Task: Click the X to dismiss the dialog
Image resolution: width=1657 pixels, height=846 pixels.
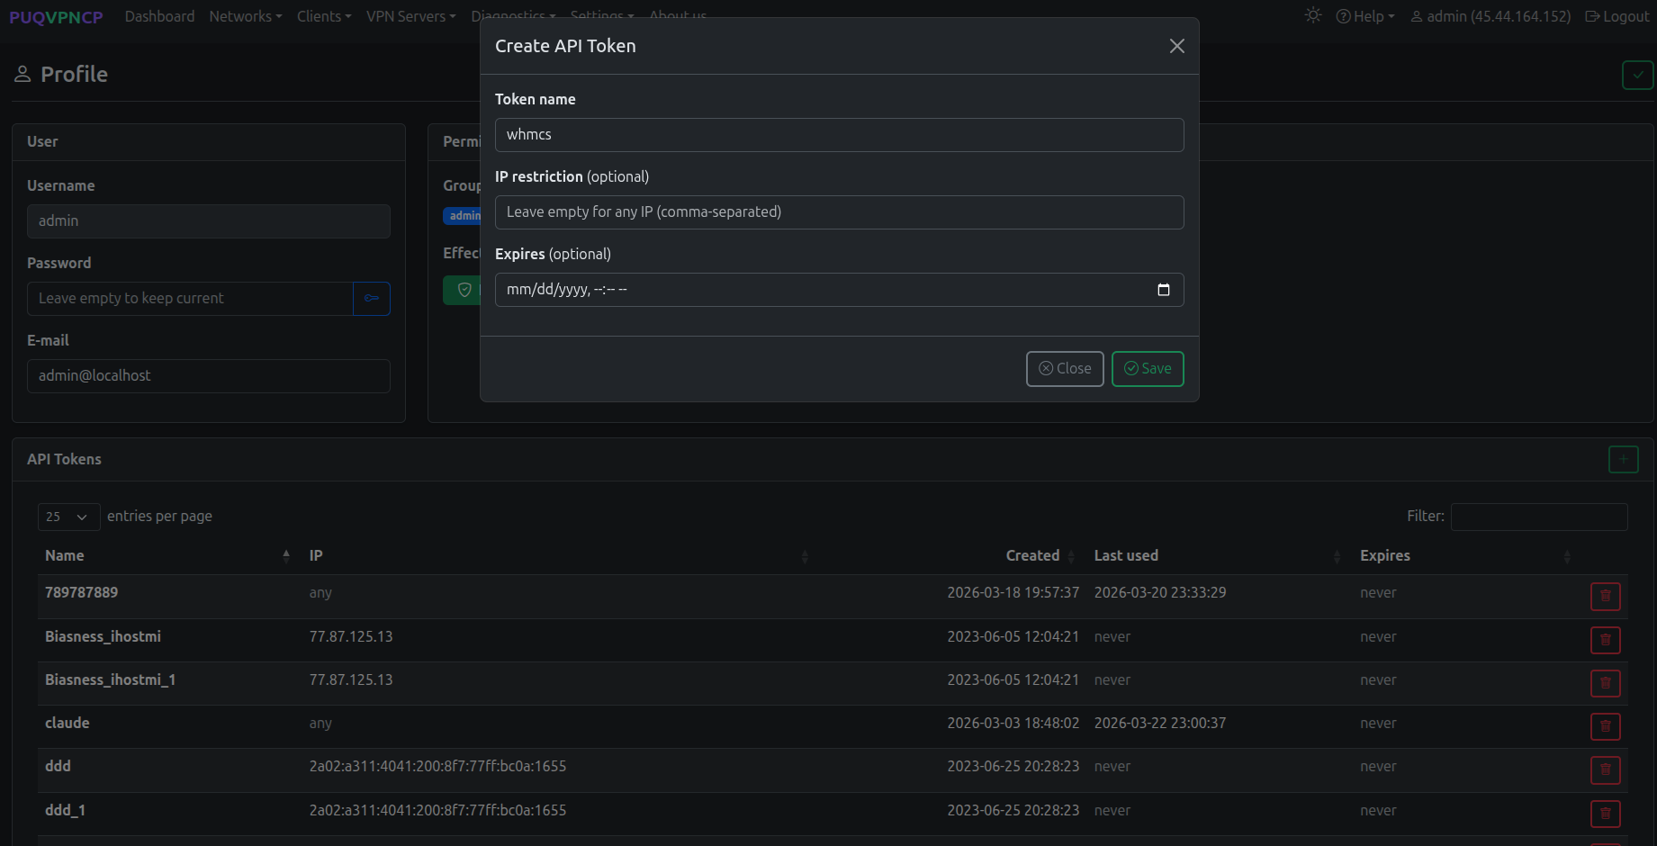Action: point(1176,46)
